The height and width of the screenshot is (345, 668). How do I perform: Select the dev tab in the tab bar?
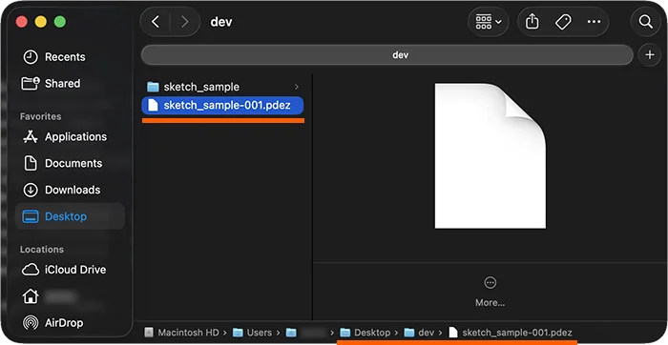(x=386, y=55)
